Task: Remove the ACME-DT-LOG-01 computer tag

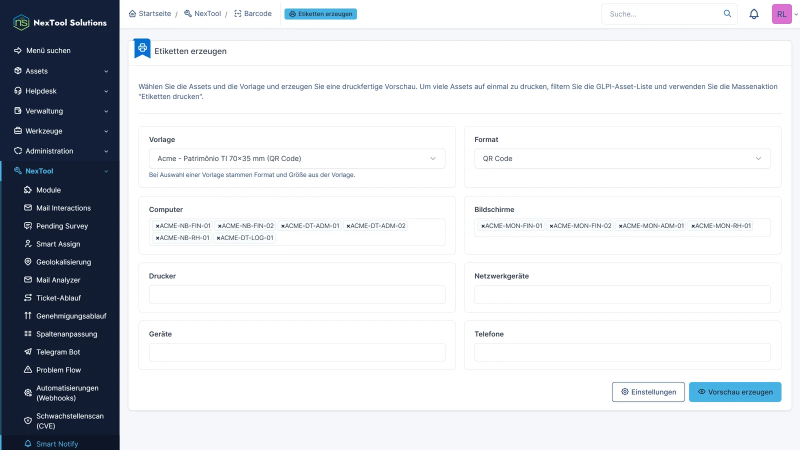Action: pyautogui.click(x=218, y=238)
